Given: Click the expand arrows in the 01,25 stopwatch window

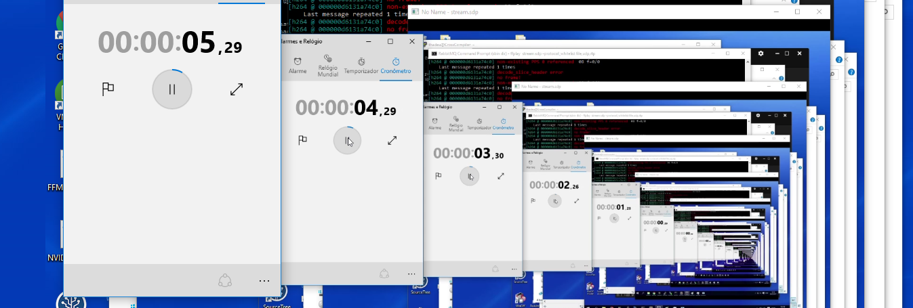Looking at the screenshot, I should [630, 218].
